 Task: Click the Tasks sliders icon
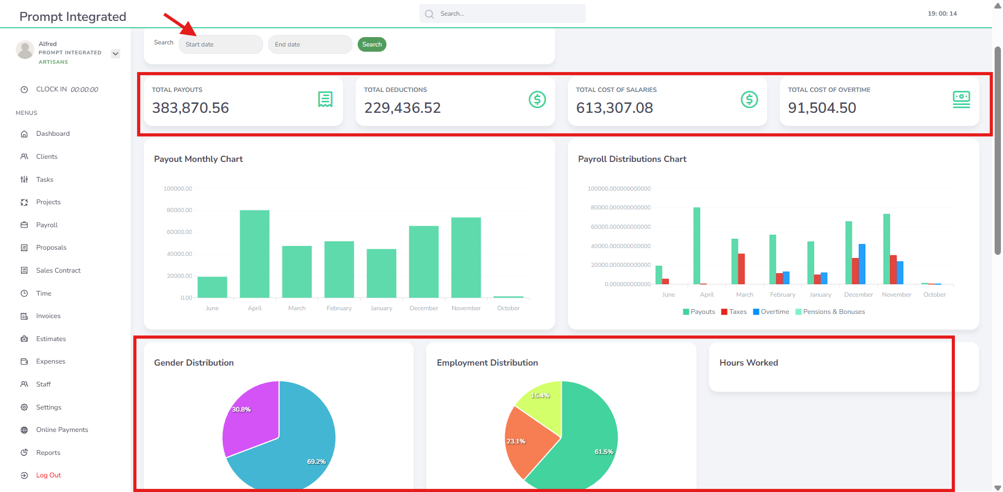[24, 180]
